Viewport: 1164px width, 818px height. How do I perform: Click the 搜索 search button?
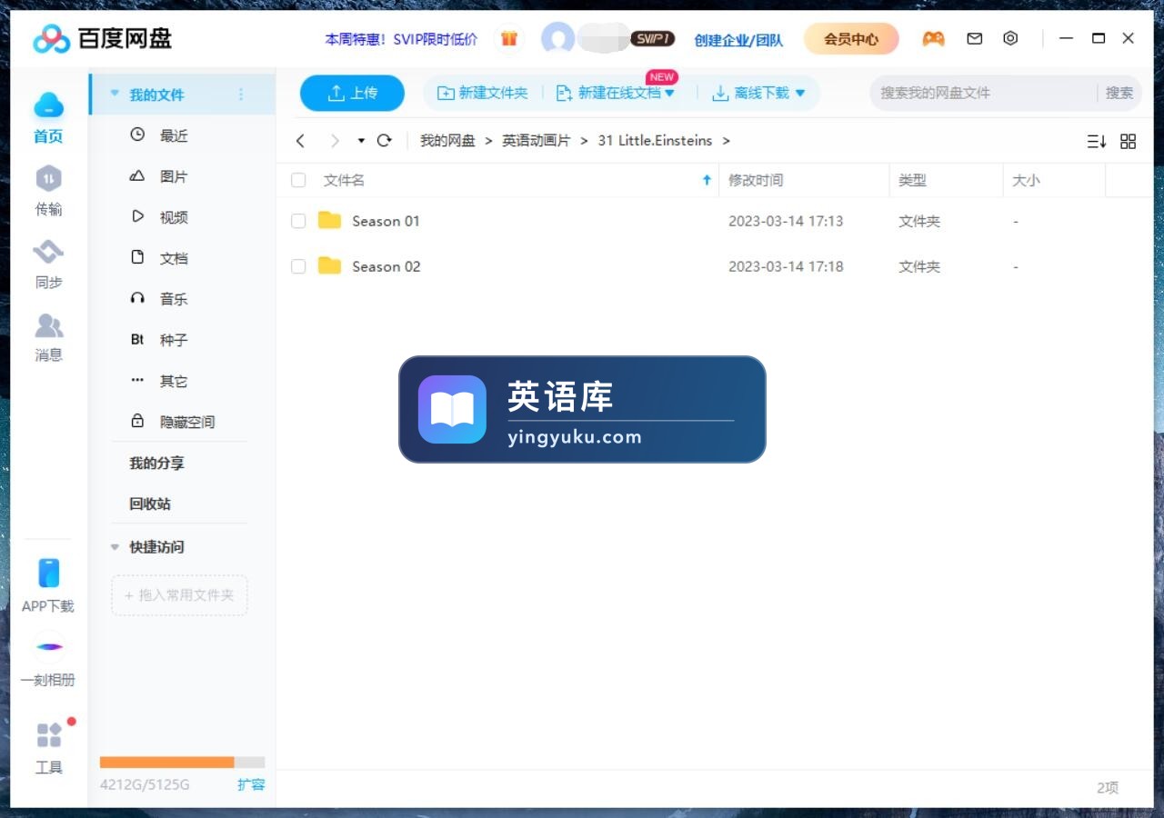(1119, 93)
